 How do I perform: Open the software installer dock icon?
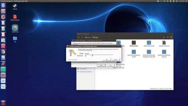3,40
